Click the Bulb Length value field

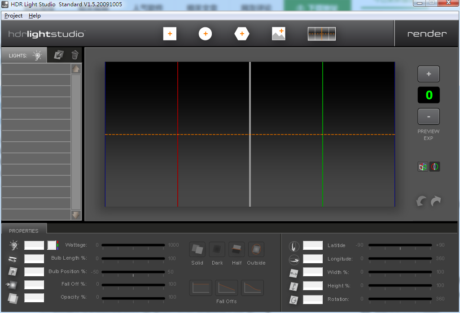(x=34, y=259)
